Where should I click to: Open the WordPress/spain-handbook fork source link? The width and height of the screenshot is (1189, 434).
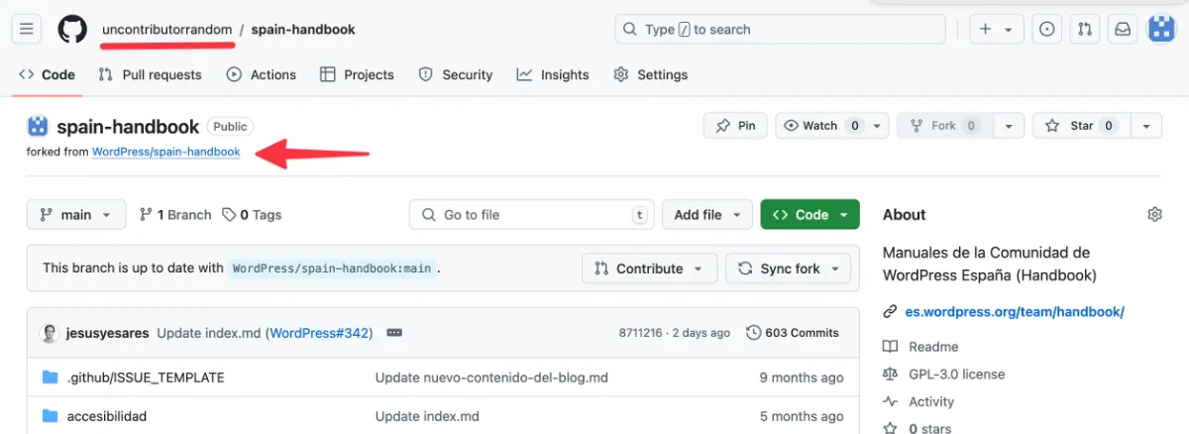165,152
